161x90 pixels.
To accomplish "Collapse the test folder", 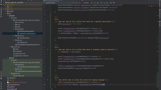I will tap(8, 58).
